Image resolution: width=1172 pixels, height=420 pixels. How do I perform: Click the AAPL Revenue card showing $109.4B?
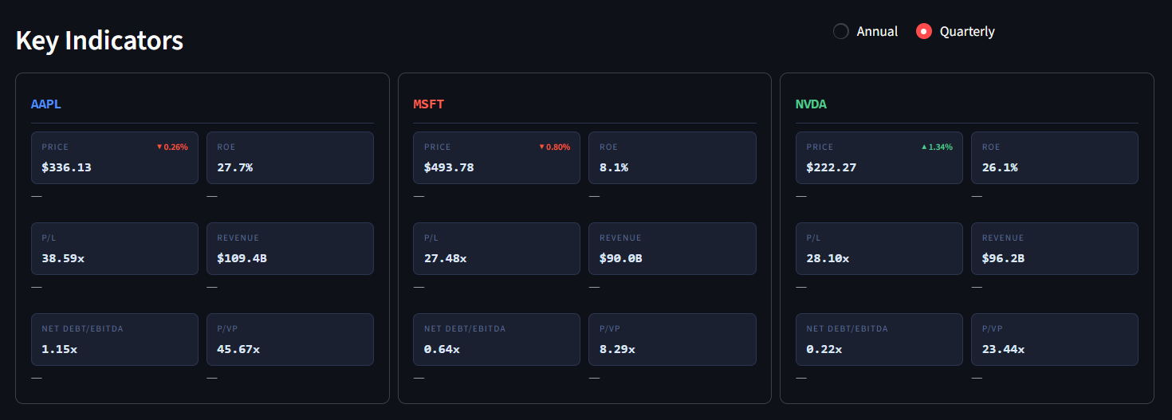click(290, 249)
